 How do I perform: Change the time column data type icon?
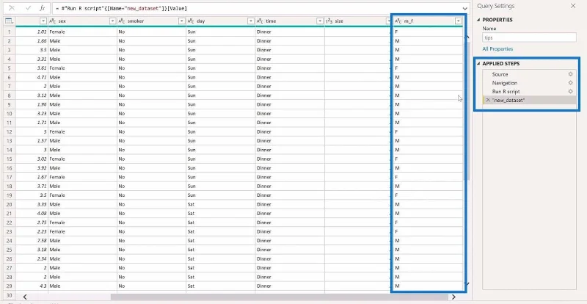260,21
